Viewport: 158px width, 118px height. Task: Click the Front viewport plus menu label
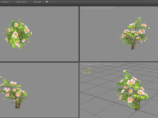(82, 8)
